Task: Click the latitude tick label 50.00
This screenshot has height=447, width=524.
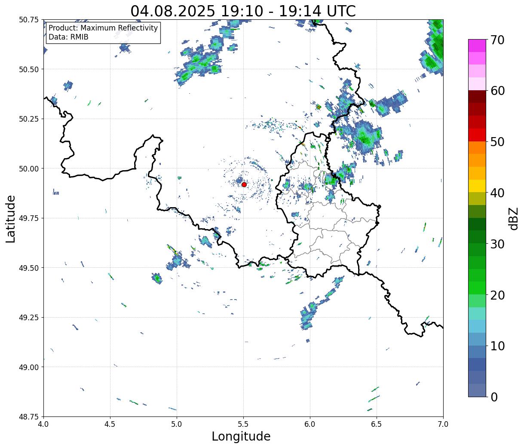Action: tap(29, 168)
